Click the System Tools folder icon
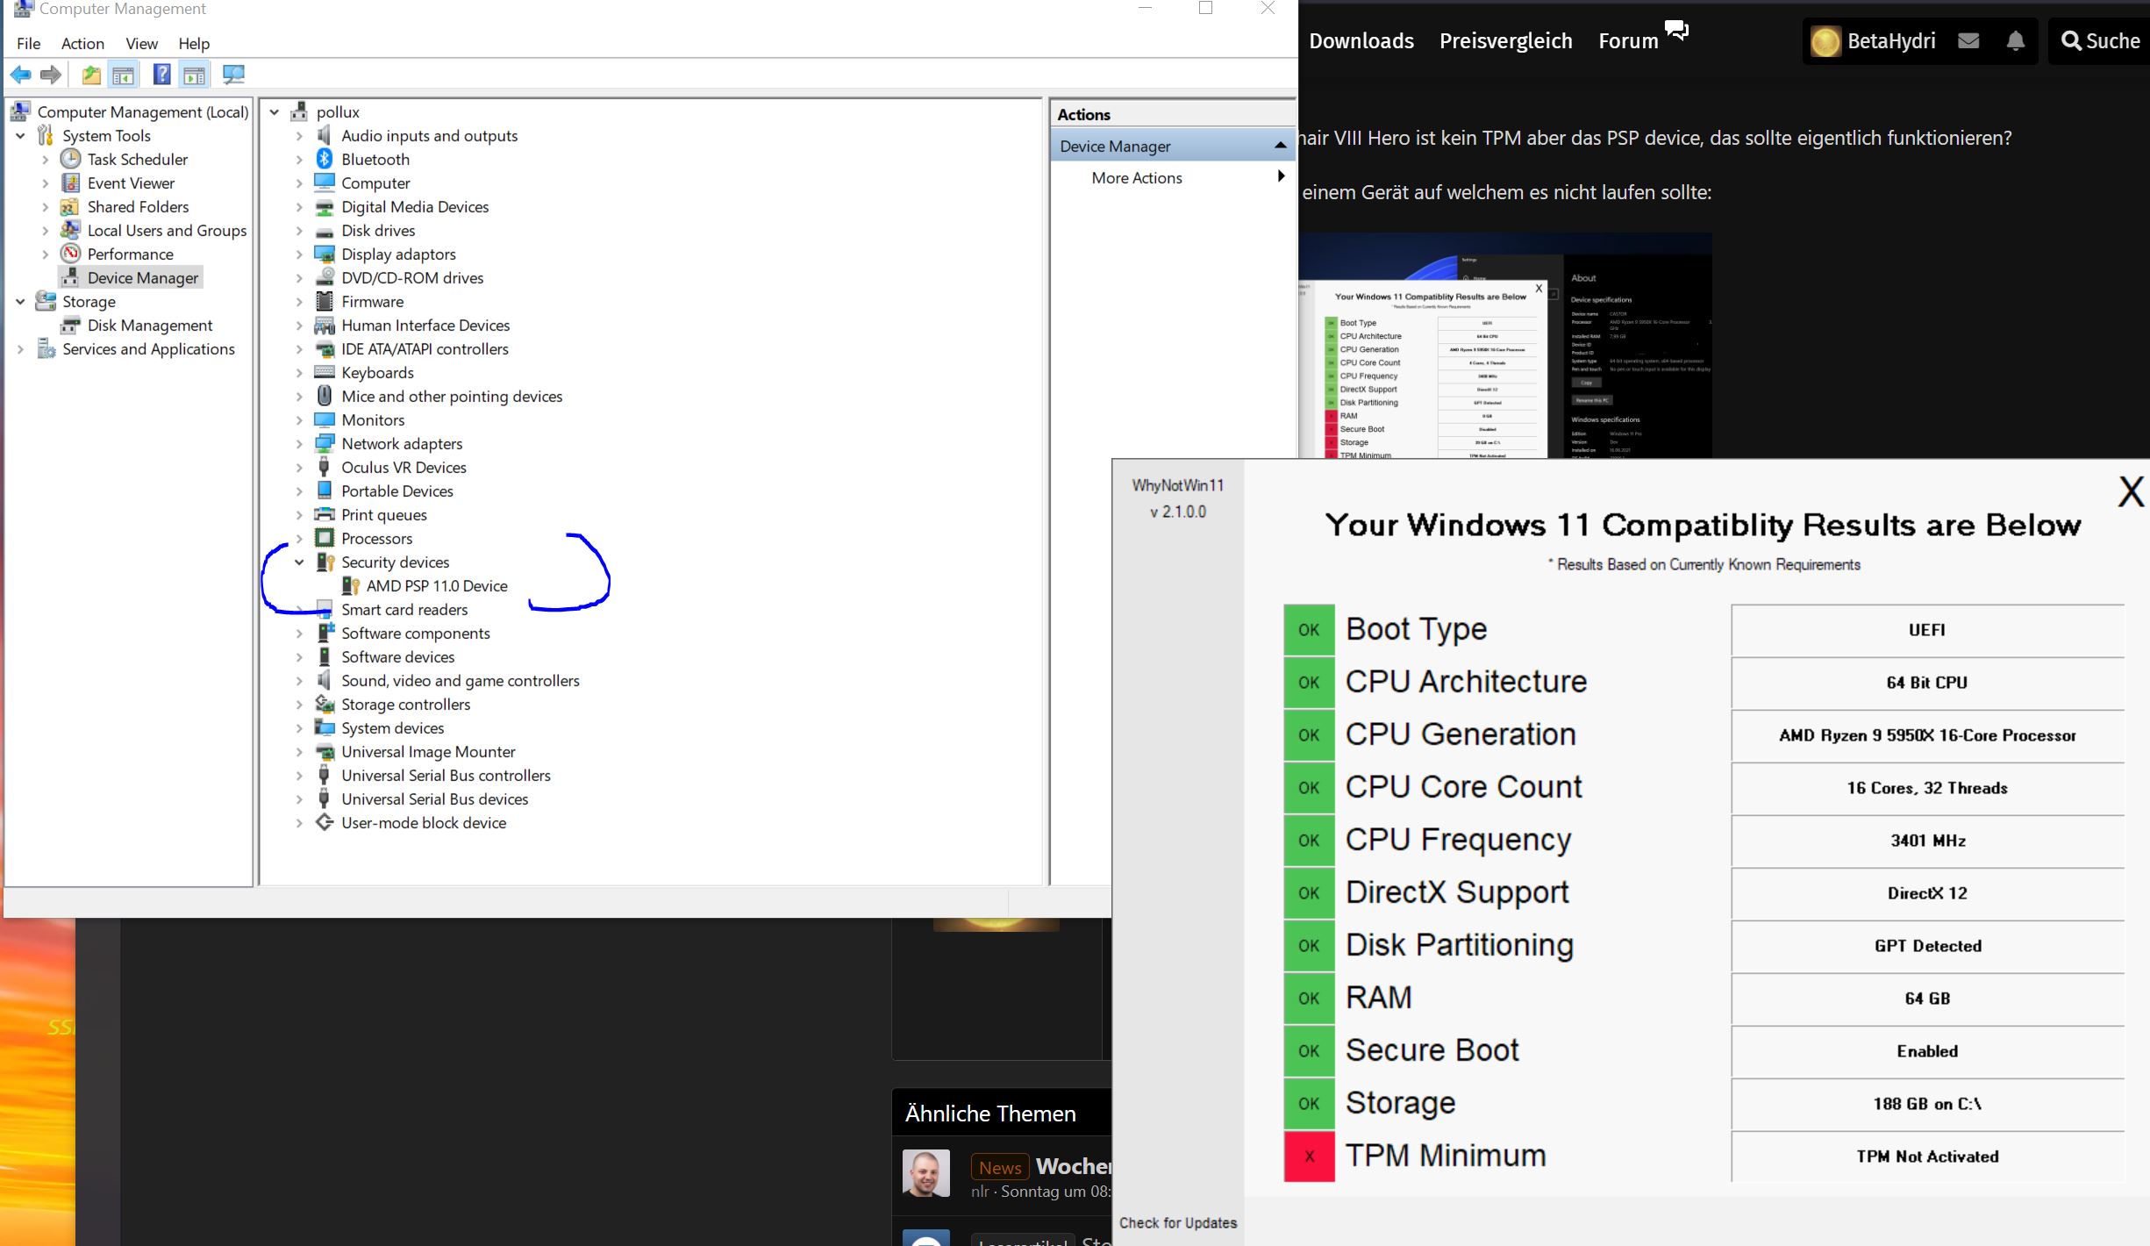 [x=45, y=135]
